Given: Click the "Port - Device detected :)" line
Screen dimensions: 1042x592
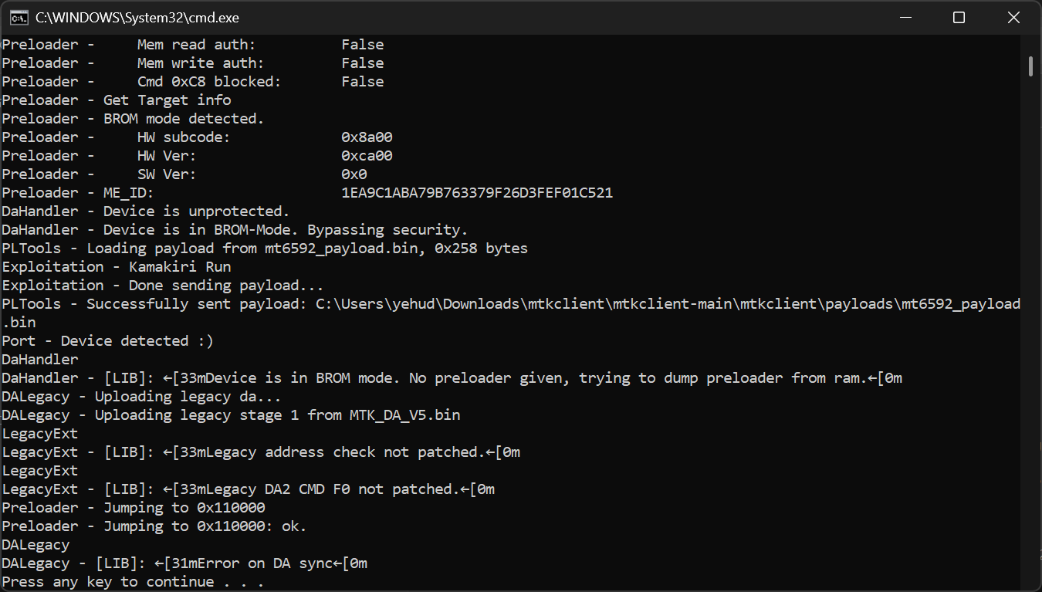Looking at the screenshot, I should [107, 341].
